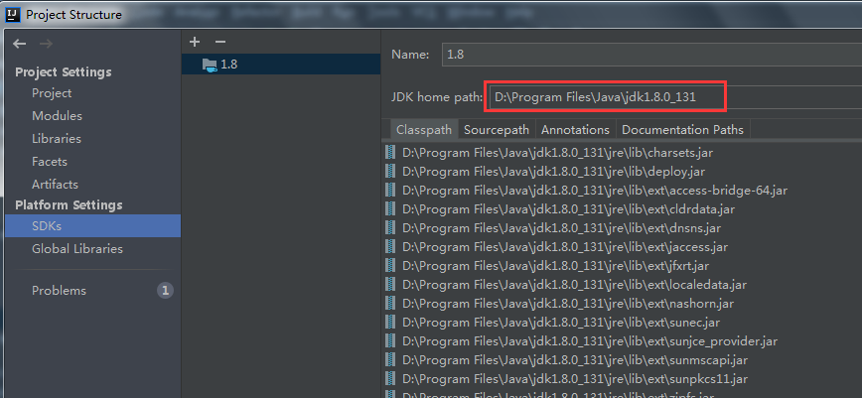Select SDKs under Platform Settings
The width and height of the screenshot is (862, 398).
point(92,226)
